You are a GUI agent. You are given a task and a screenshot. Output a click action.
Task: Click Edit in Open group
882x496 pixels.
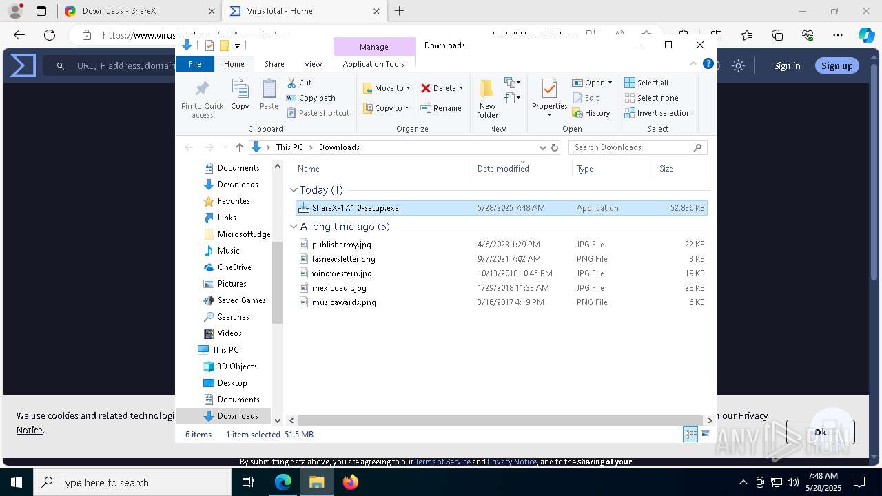(x=586, y=98)
